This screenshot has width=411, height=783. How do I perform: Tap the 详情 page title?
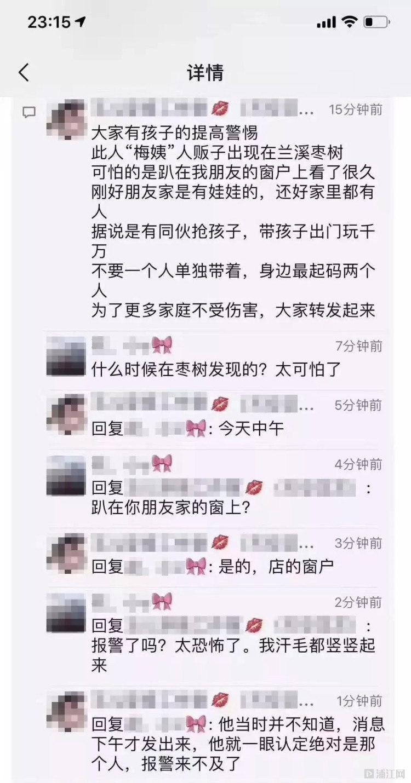coord(206,72)
